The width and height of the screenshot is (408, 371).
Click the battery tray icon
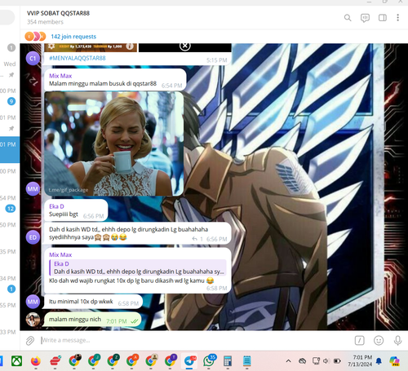click(x=337, y=361)
